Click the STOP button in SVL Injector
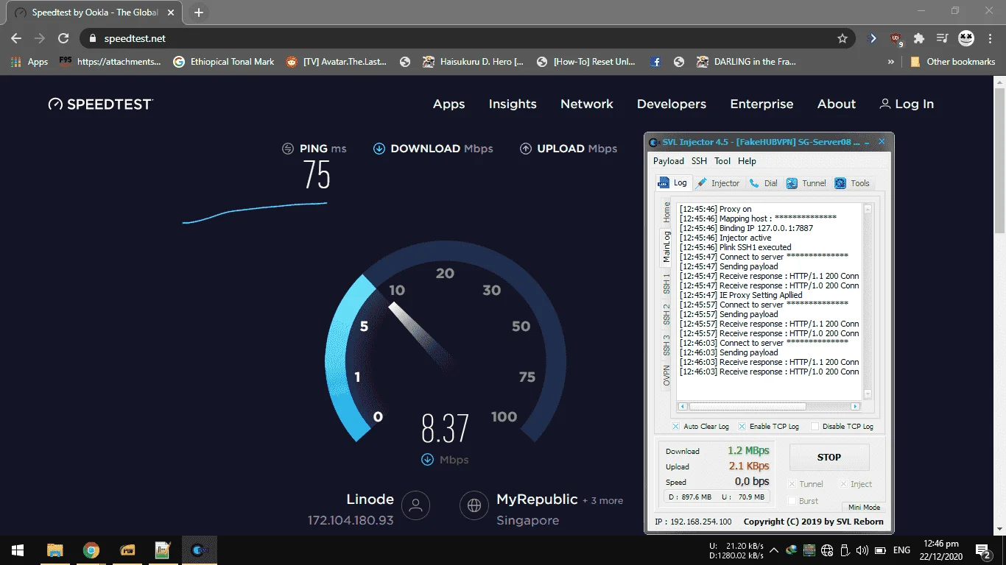The image size is (1006, 565). tap(829, 458)
